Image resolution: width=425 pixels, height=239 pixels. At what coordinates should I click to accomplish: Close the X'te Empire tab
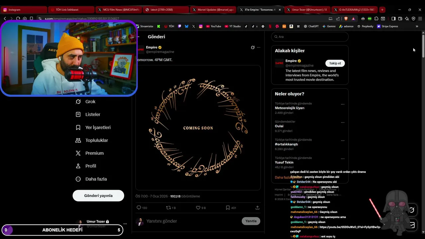280,10
